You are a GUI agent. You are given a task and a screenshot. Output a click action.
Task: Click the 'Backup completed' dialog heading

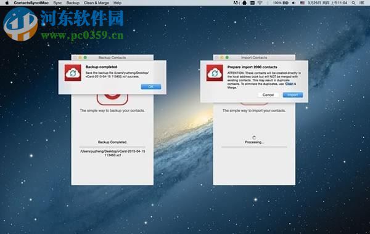(x=102, y=67)
